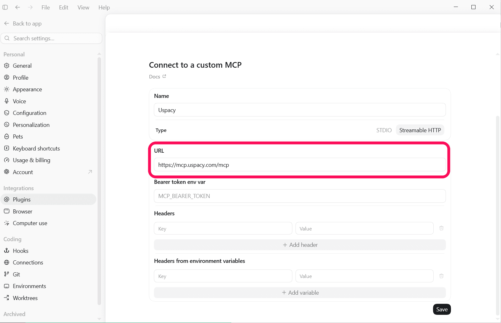Delete the environment variable header row
Screen dimensions: 501x323
tap(442, 276)
